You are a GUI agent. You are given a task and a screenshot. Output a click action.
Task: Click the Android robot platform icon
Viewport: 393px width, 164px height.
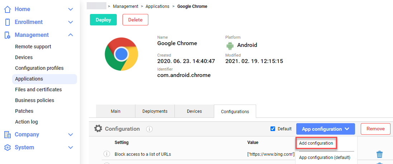230,45
